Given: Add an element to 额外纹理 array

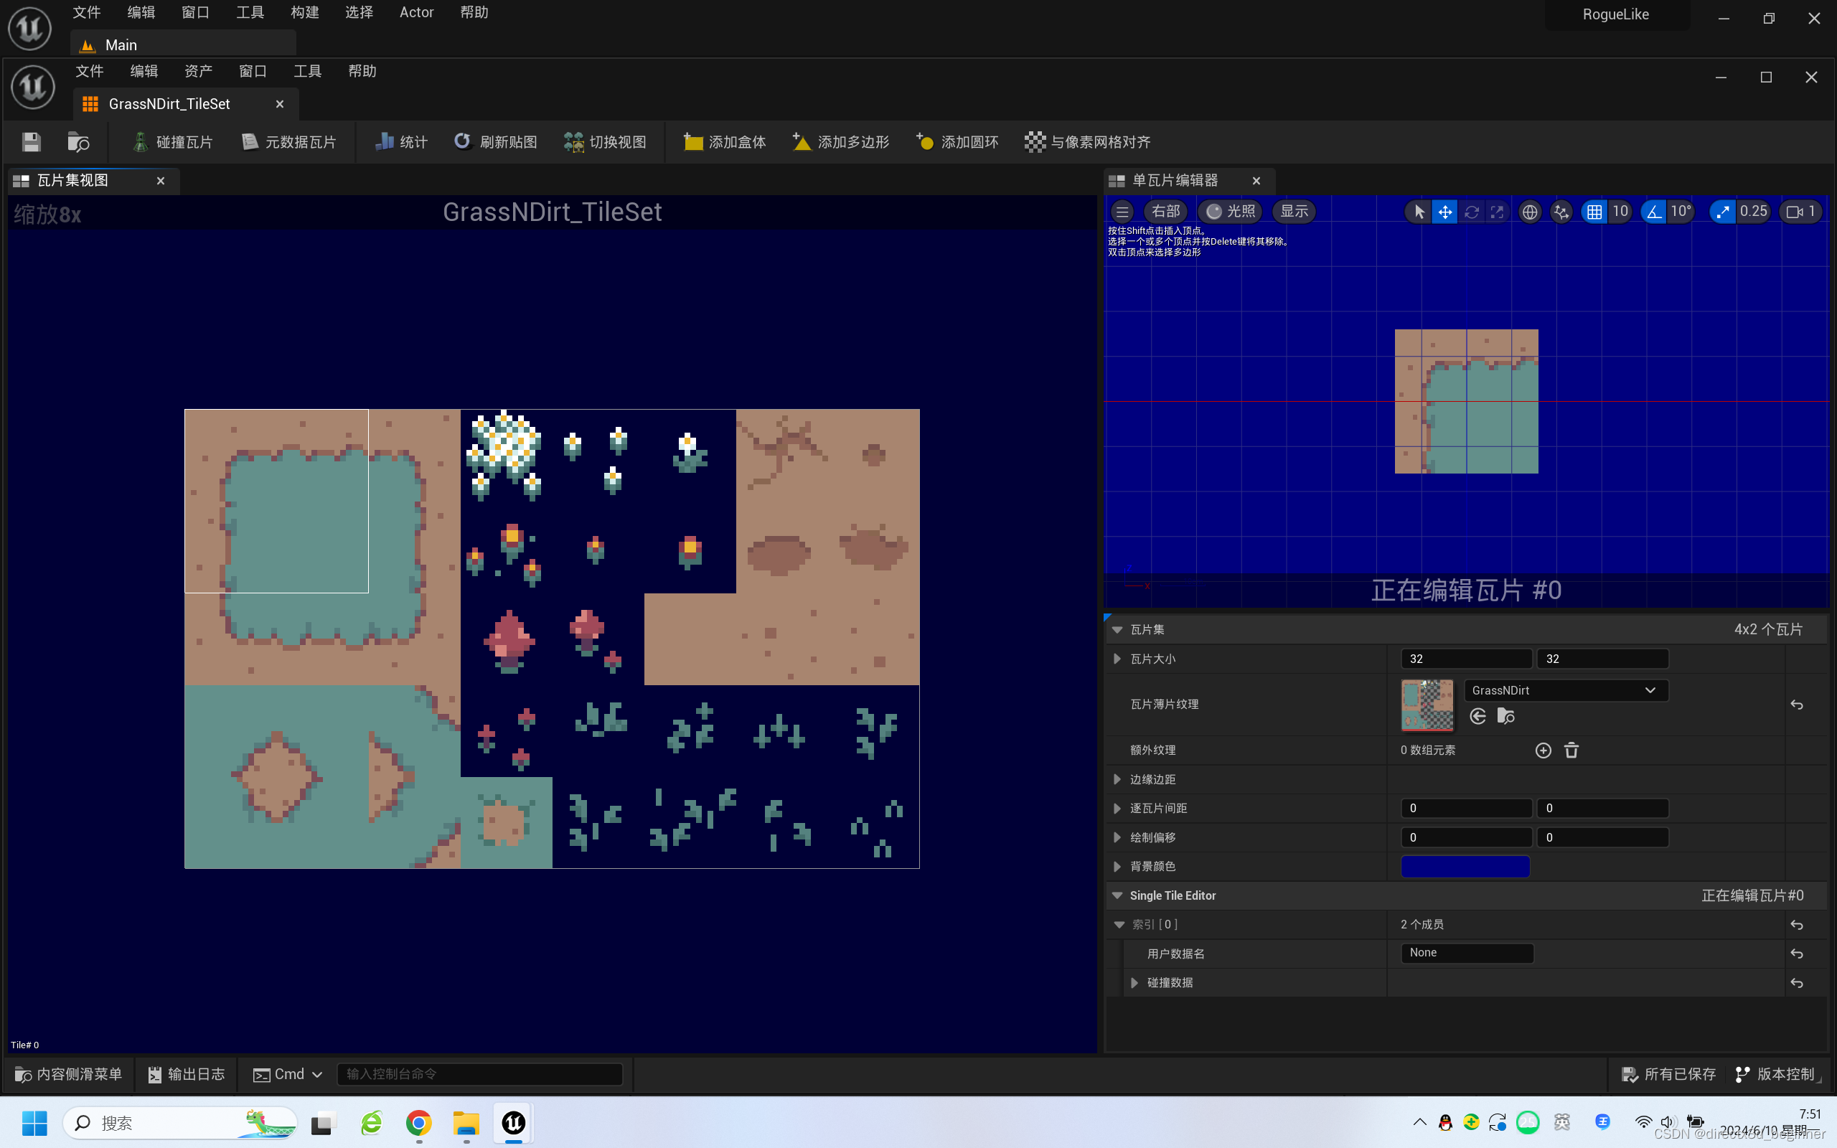Looking at the screenshot, I should (1544, 751).
